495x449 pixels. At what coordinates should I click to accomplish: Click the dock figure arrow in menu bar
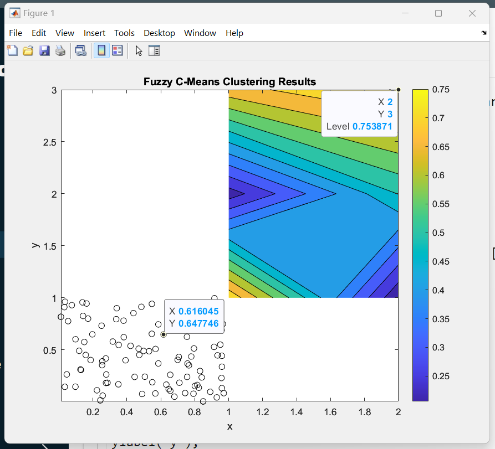484,33
